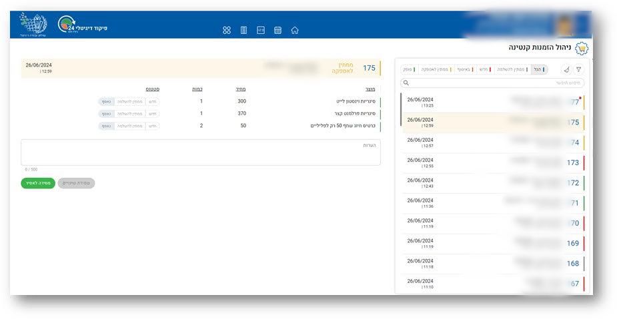This screenshot has height=319, width=617.
Task: Open the filter funnel icon above orders
Action: 579,69
